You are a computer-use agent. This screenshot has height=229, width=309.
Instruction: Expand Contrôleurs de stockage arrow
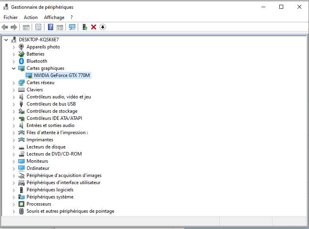click(x=13, y=112)
